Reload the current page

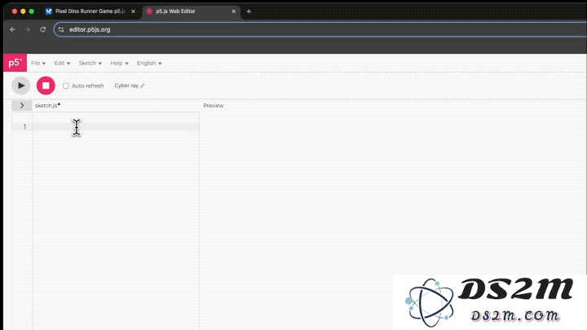pyautogui.click(x=43, y=29)
